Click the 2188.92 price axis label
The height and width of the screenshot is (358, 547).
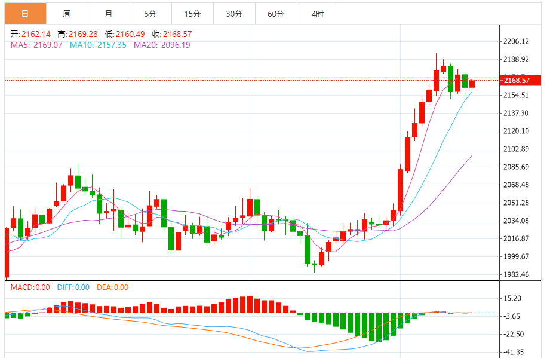click(x=516, y=59)
